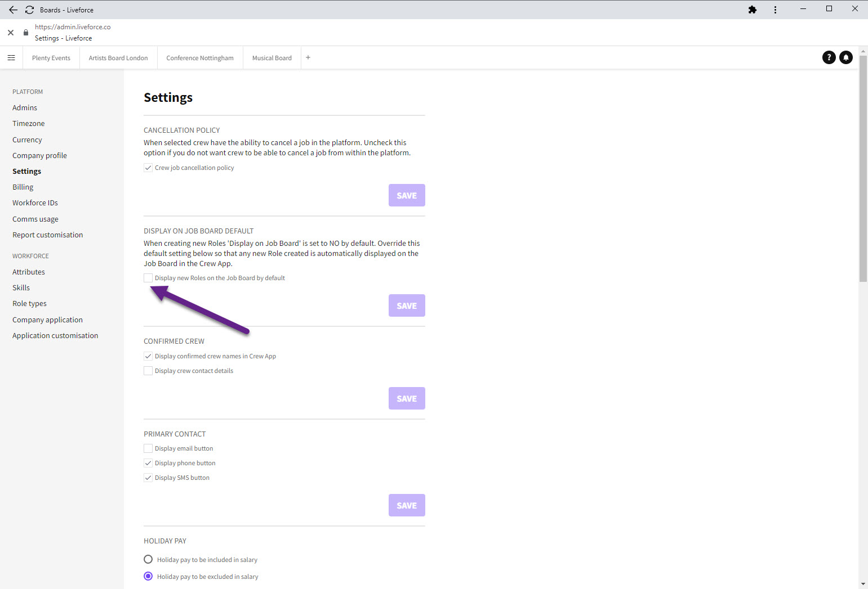
Task: Click the site padlock security icon
Action: tap(26, 33)
